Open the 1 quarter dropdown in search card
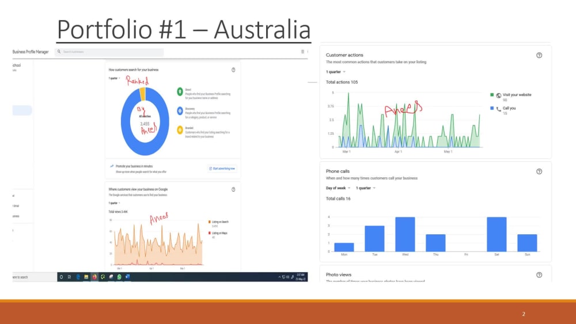Screen dimensions: 576x324 click(x=114, y=78)
